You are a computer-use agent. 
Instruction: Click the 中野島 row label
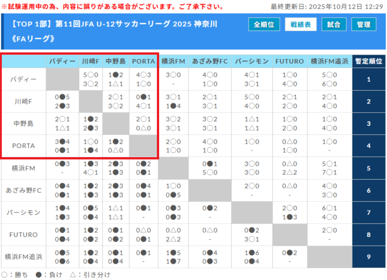tap(24, 124)
